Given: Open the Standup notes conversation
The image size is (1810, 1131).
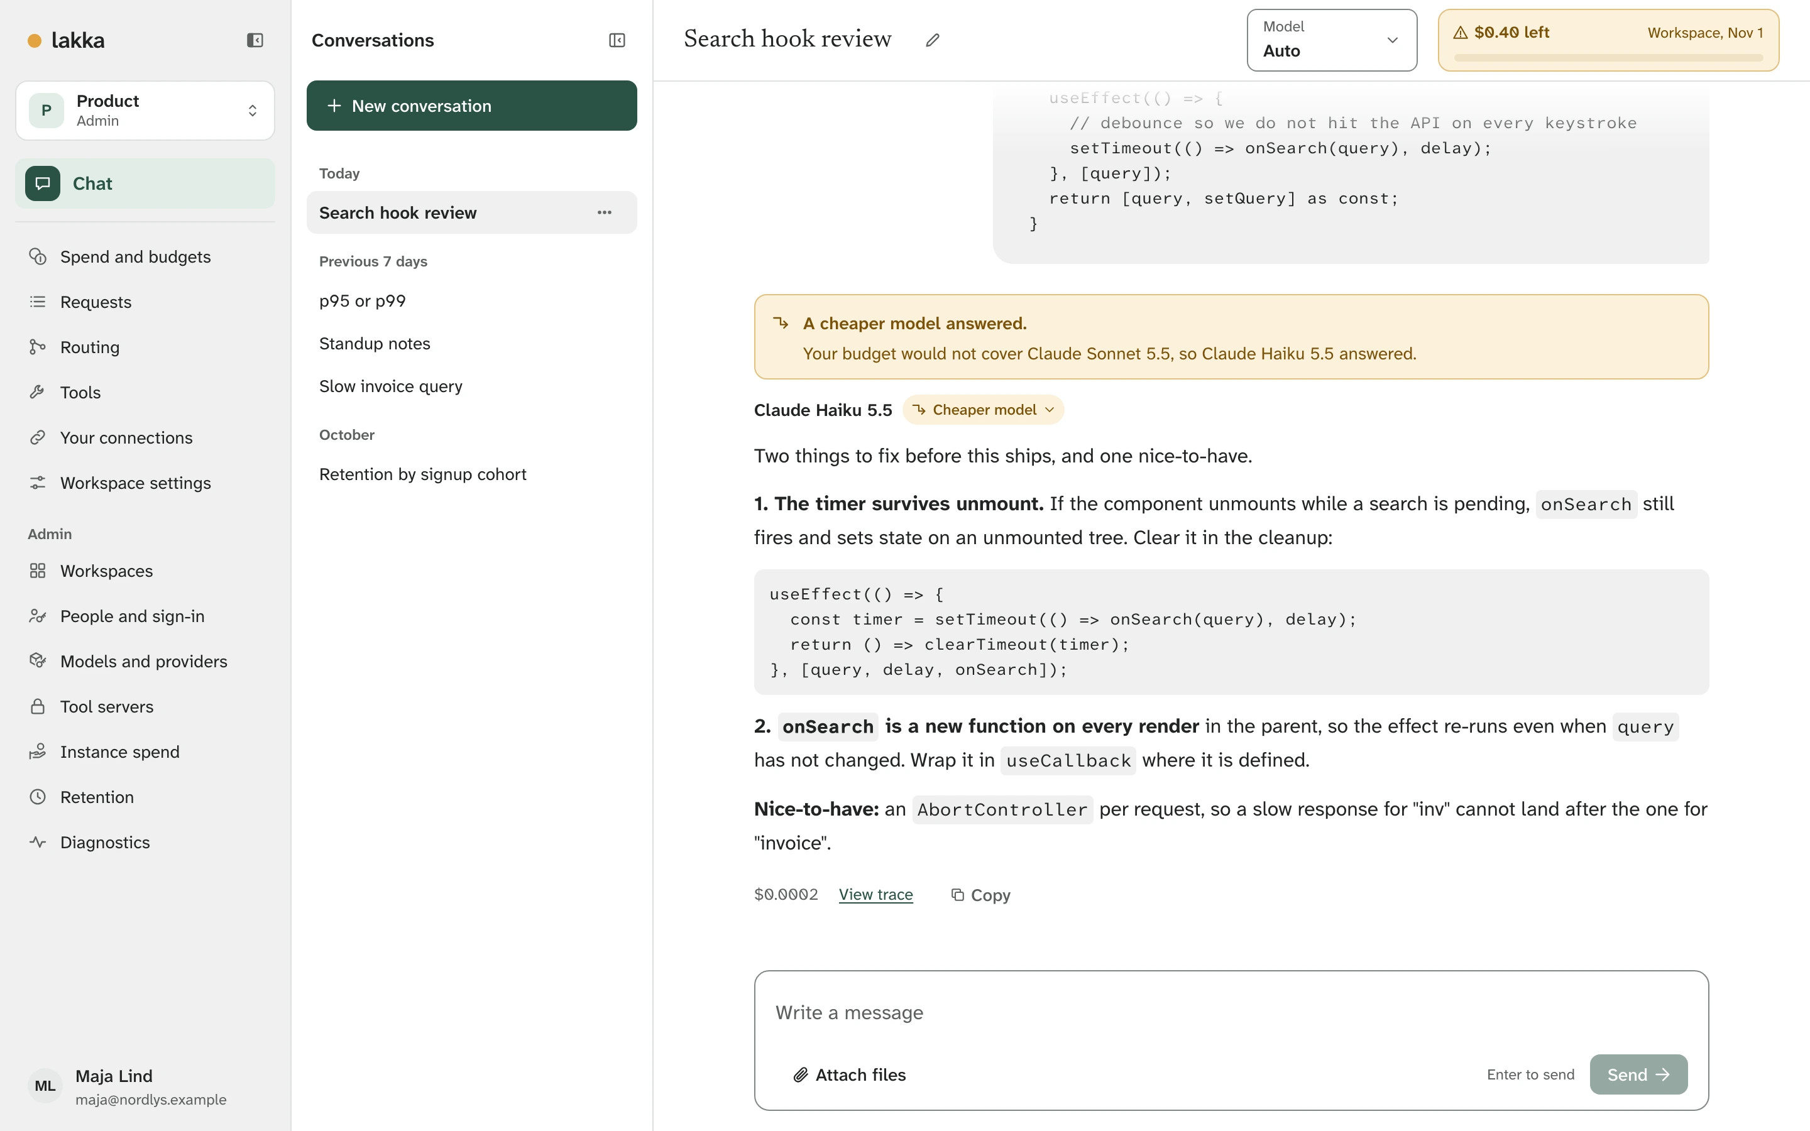Looking at the screenshot, I should tap(472, 343).
